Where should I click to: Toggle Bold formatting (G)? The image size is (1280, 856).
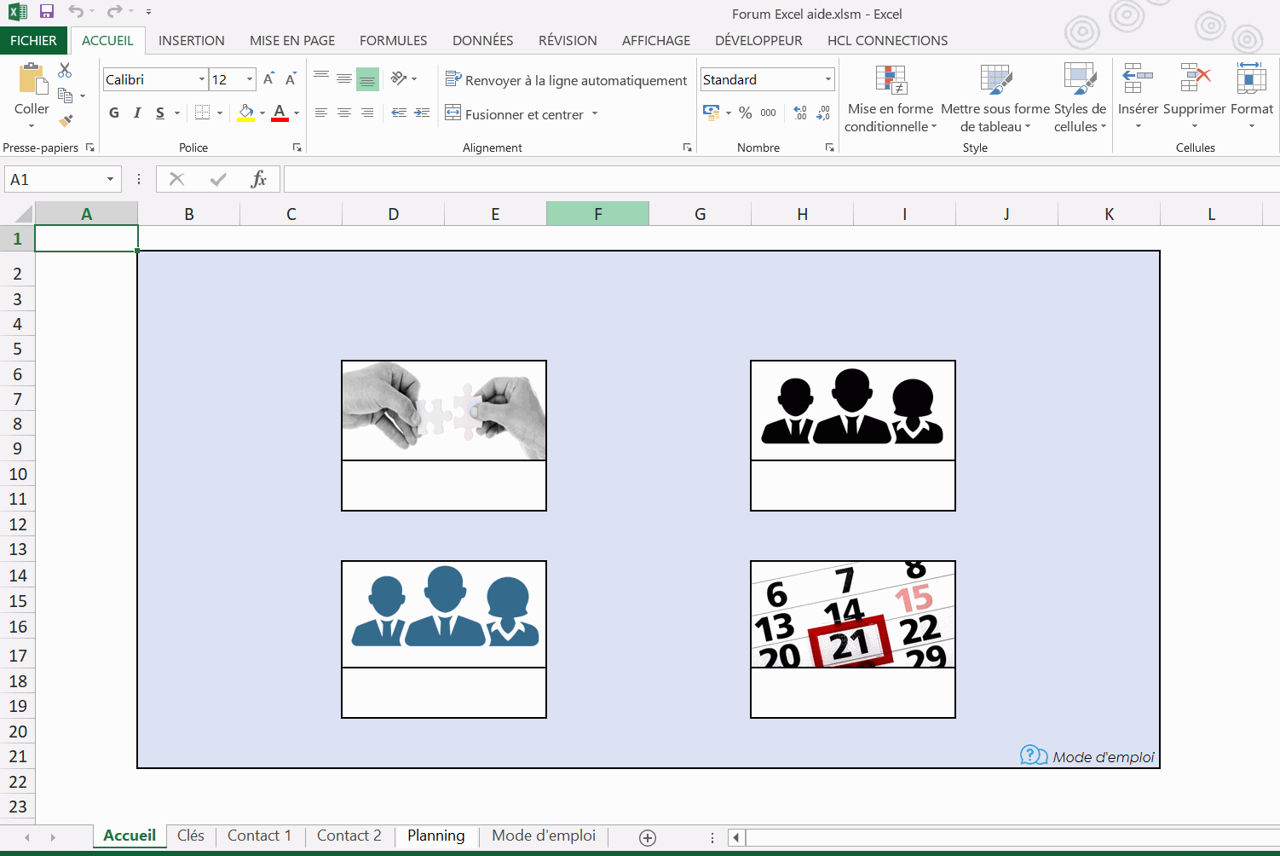[114, 113]
